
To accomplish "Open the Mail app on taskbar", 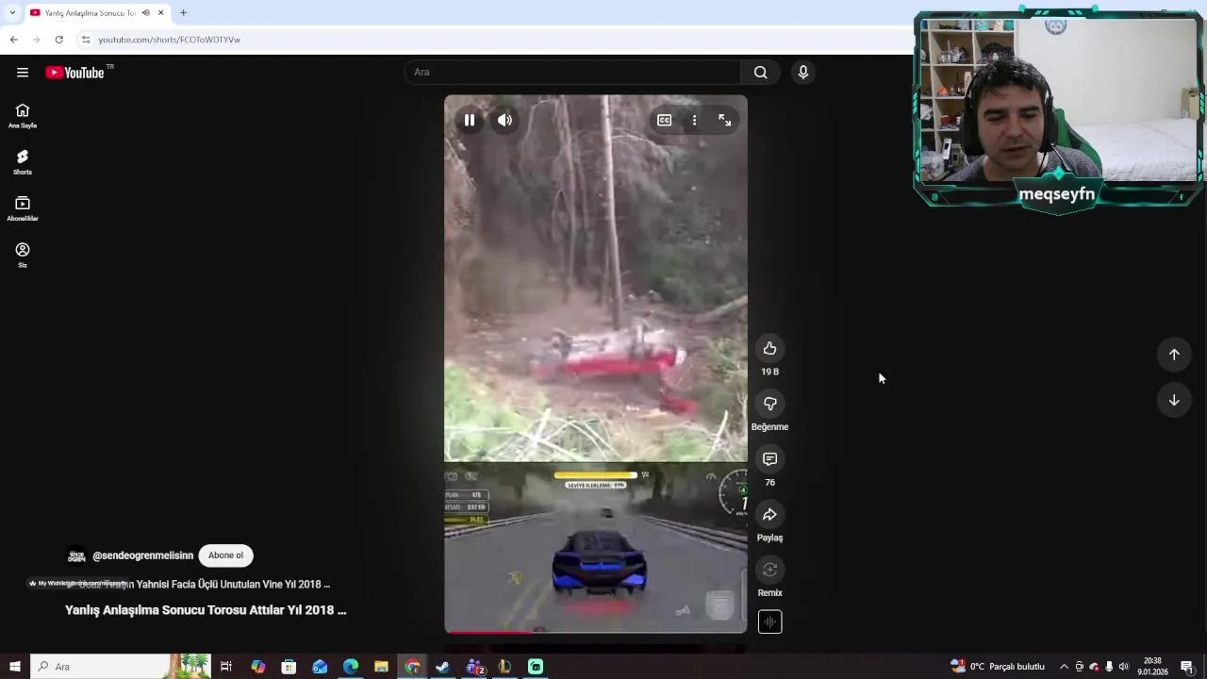I will click(x=320, y=667).
